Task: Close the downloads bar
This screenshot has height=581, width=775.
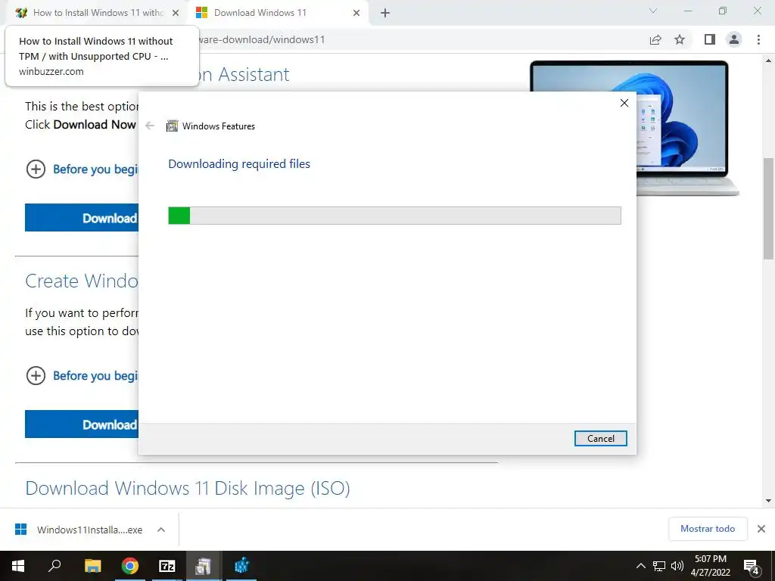Action: [761, 529]
